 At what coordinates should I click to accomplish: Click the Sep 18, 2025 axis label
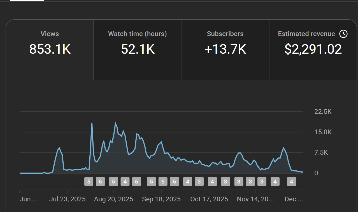(161, 199)
